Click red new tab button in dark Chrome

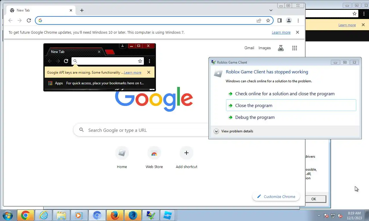(x=110, y=52)
